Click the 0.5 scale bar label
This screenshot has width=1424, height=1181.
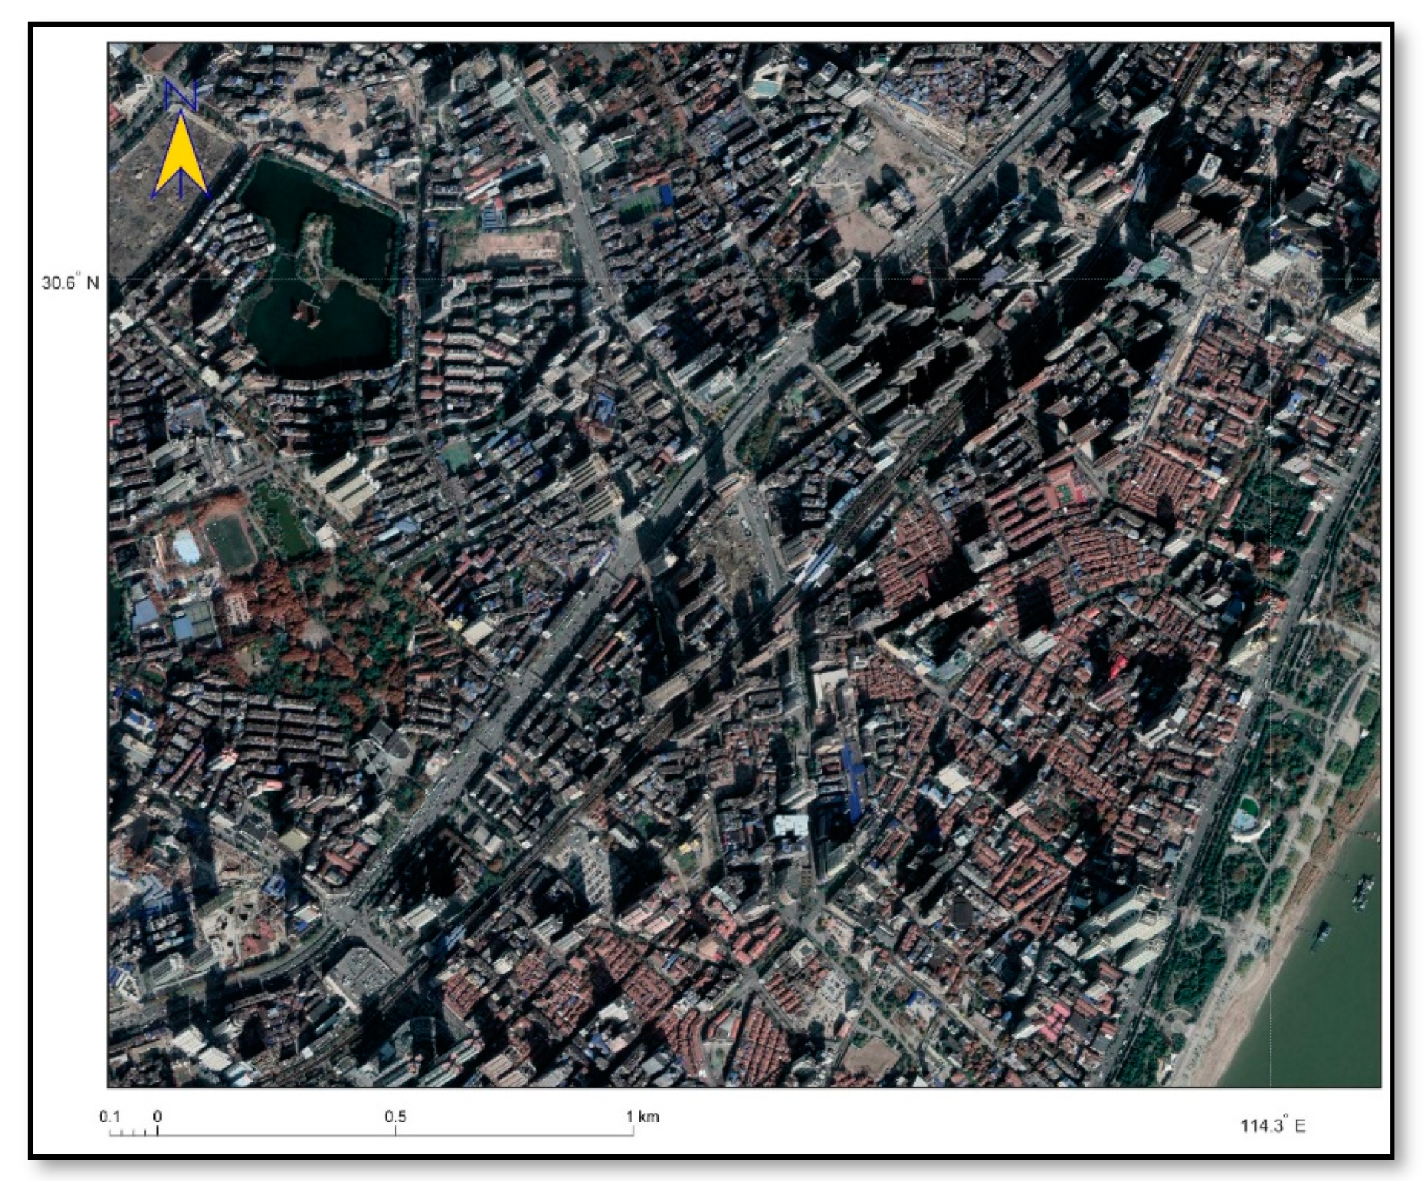pos(395,1116)
